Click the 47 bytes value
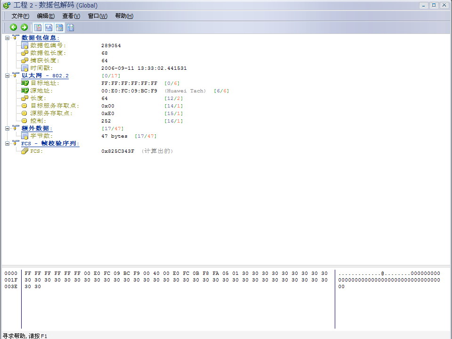452x339 pixels. [114, 136]
